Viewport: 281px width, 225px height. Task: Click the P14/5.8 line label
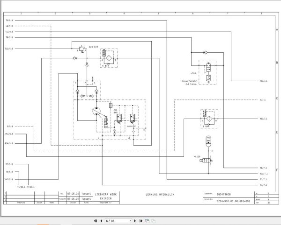[9, 143]
